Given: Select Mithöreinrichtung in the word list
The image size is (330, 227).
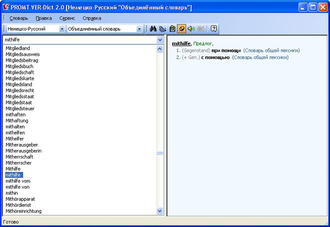Looking at the screenshot, I should (24, 211).
